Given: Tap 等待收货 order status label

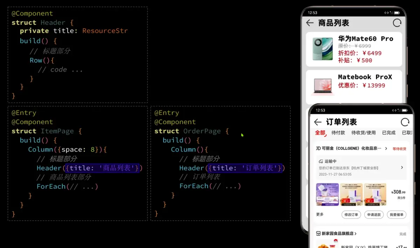Looking at the screenshot, I should click(x=399, y=149).
